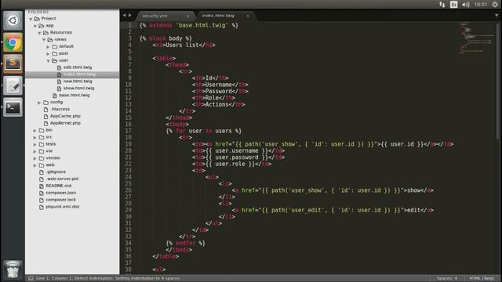Image resolution: width=502 pixels, height=282 pixels.
Task: Expand the post folder
Action: [49, 54]
